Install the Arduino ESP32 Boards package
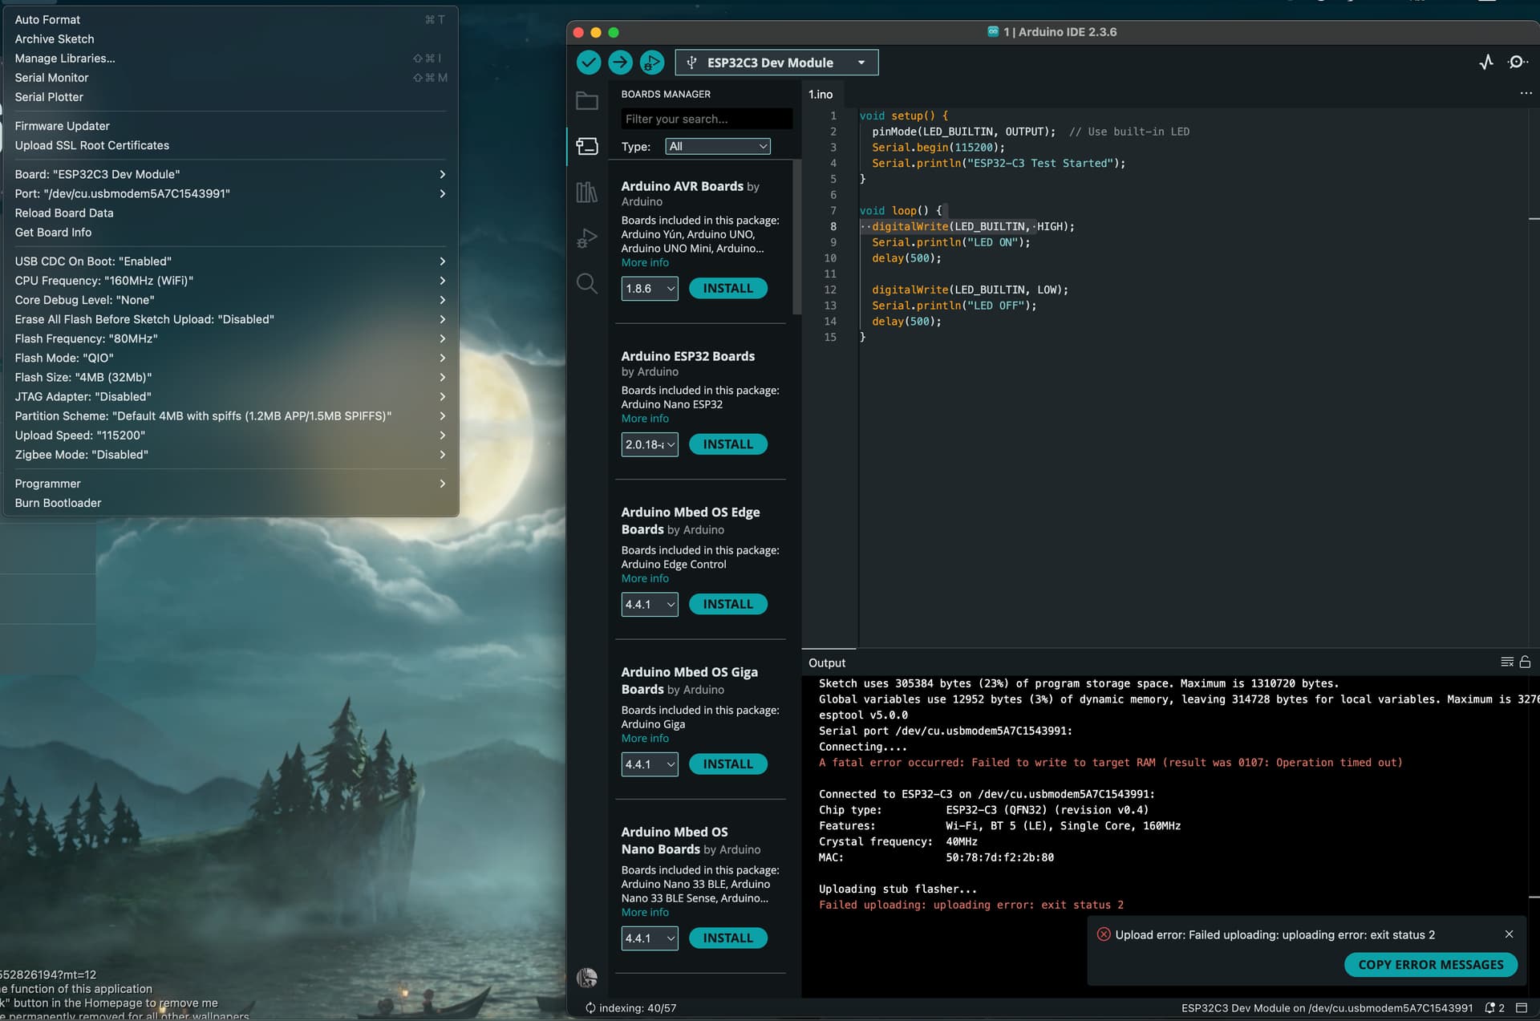This screenshot has width=1540, height=1021. (727, 444)
